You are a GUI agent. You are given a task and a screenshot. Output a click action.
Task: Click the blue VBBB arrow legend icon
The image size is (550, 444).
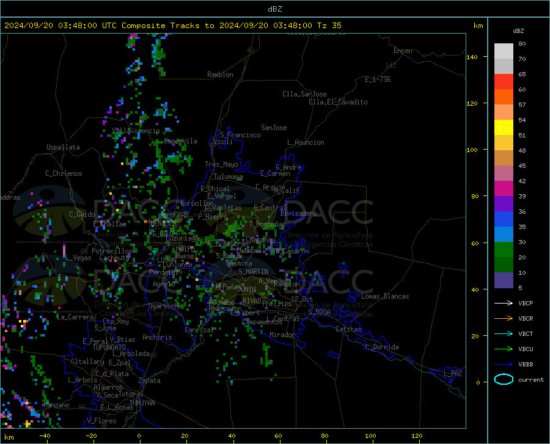point(504,365)
